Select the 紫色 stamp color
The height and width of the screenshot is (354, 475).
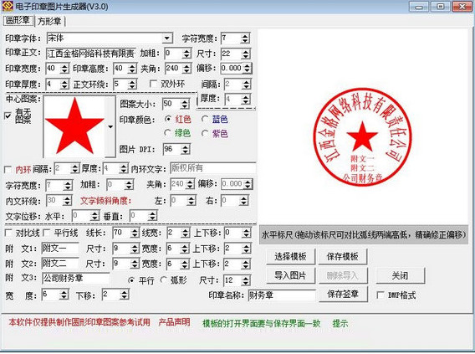pyautogui.click(x=205, y=133)
